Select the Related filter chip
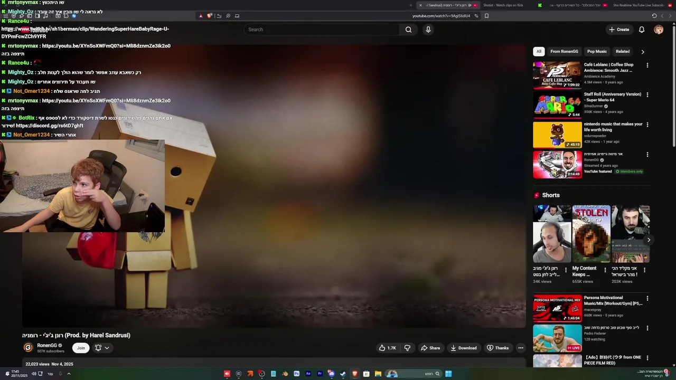Viewport: 676px width, 380px height. pos(623,51)
